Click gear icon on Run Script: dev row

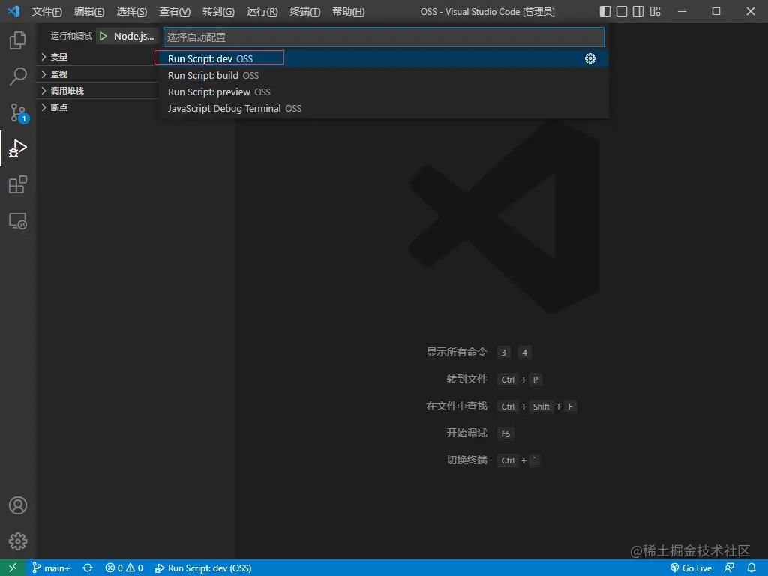(590, 58)
